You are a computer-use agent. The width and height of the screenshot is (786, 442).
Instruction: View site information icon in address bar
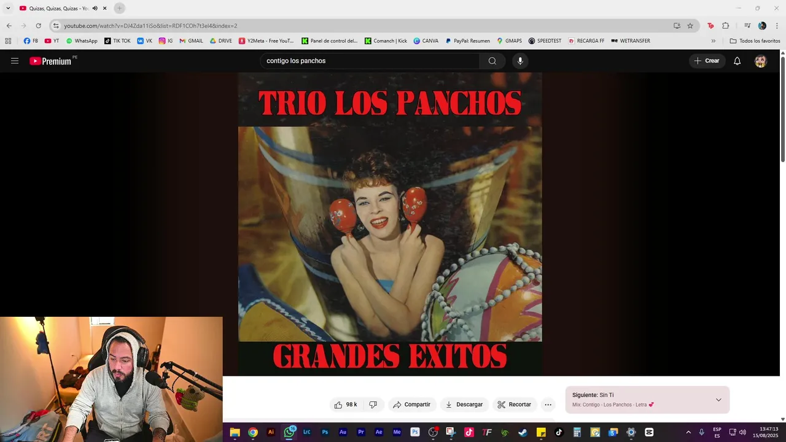tap(56, 26)
